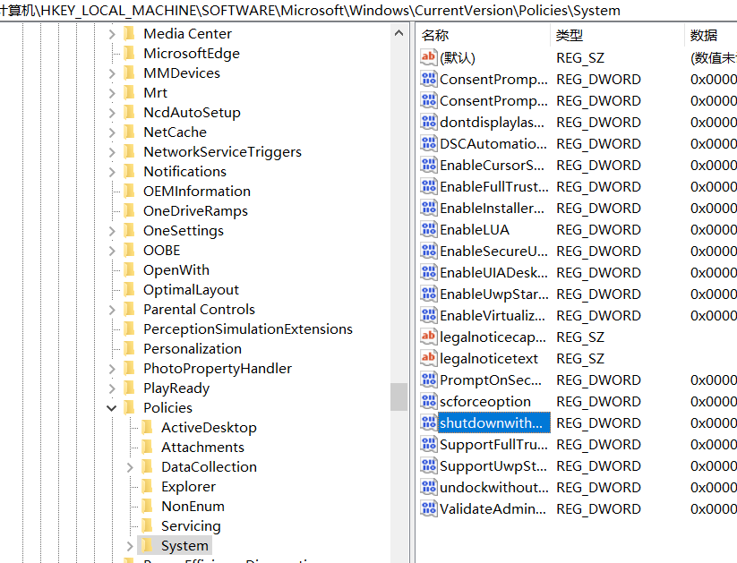Click the string icon next to legalnoticetext
The height and width of the screenshot is (563, 737).
(x=429, y=358)
